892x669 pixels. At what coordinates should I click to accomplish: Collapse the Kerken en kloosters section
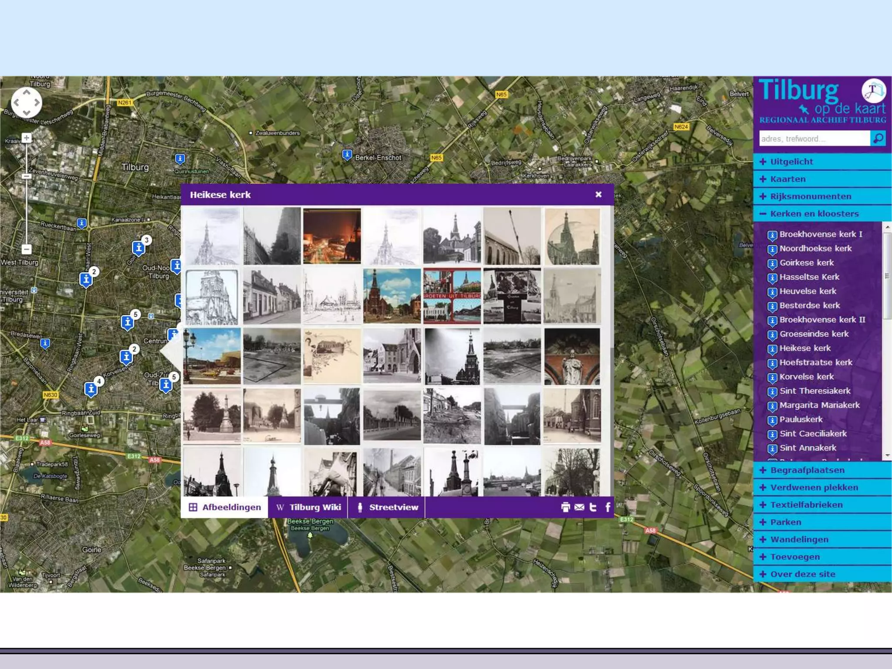point(814,213)
